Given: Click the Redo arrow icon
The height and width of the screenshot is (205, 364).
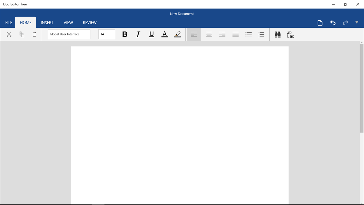Looking at the screenshot, I should pyautogui.click(x=345, y=23).
